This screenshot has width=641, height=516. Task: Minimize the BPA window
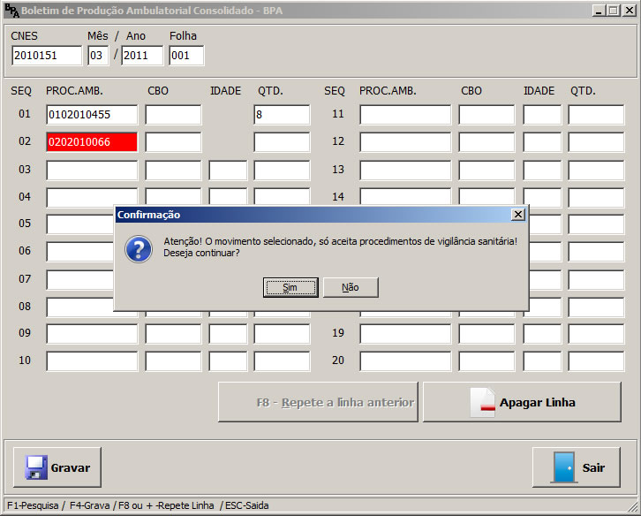point(598,11)
